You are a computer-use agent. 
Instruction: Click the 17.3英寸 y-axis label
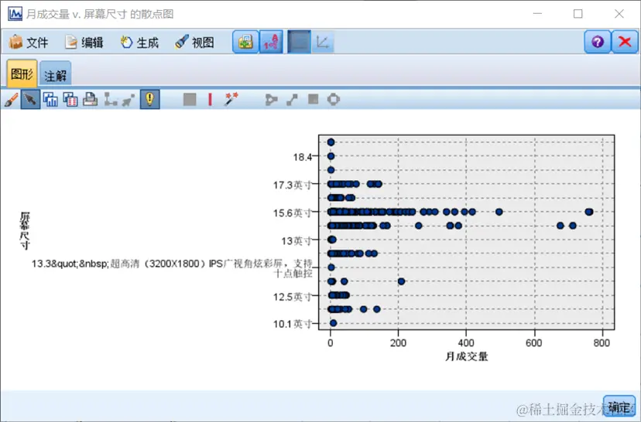coord(293,185)
